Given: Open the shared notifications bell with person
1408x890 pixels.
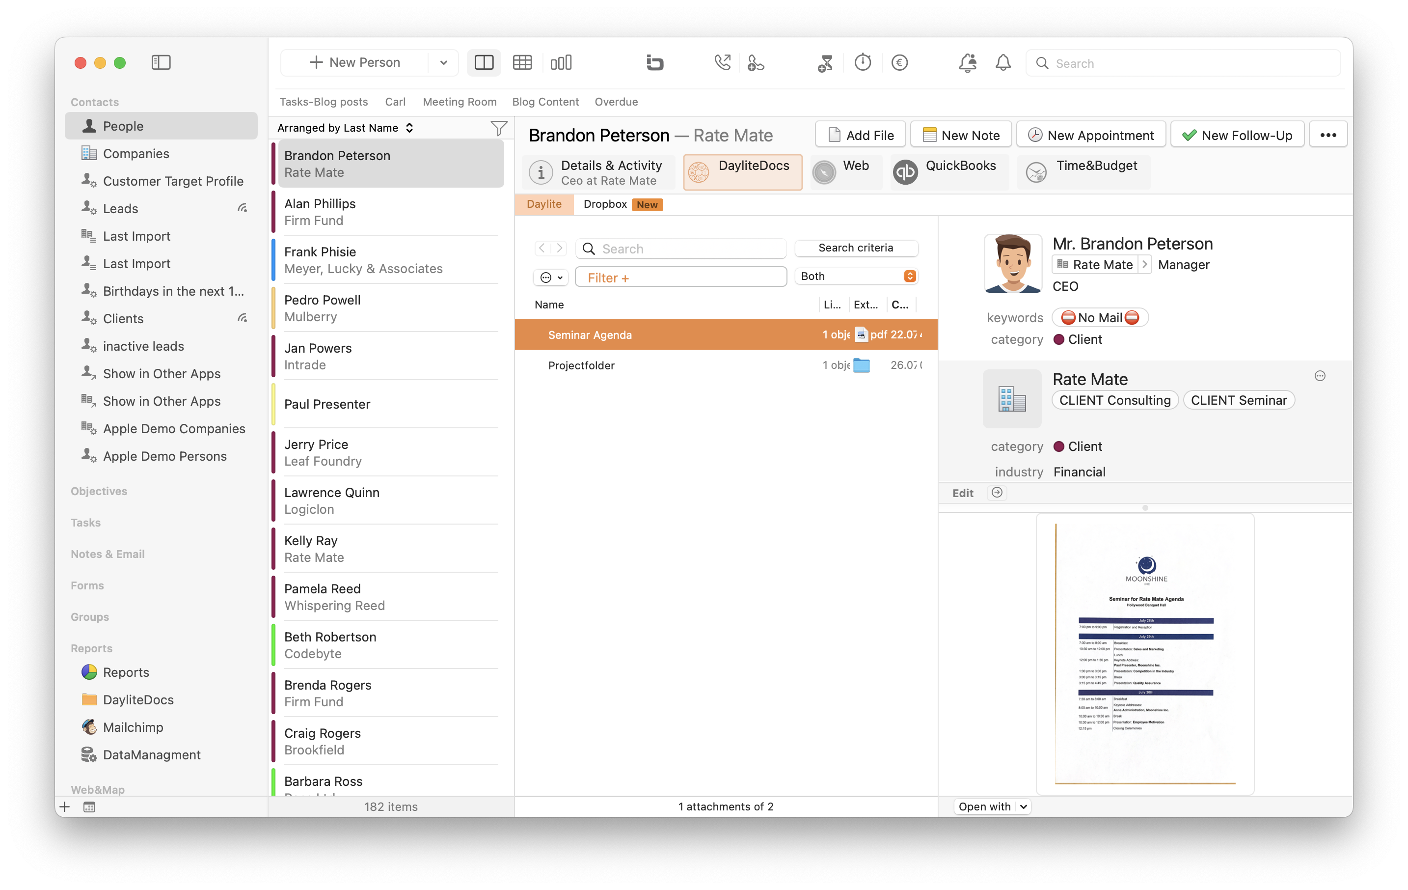Looking at the screenshot, I should 968,62.
